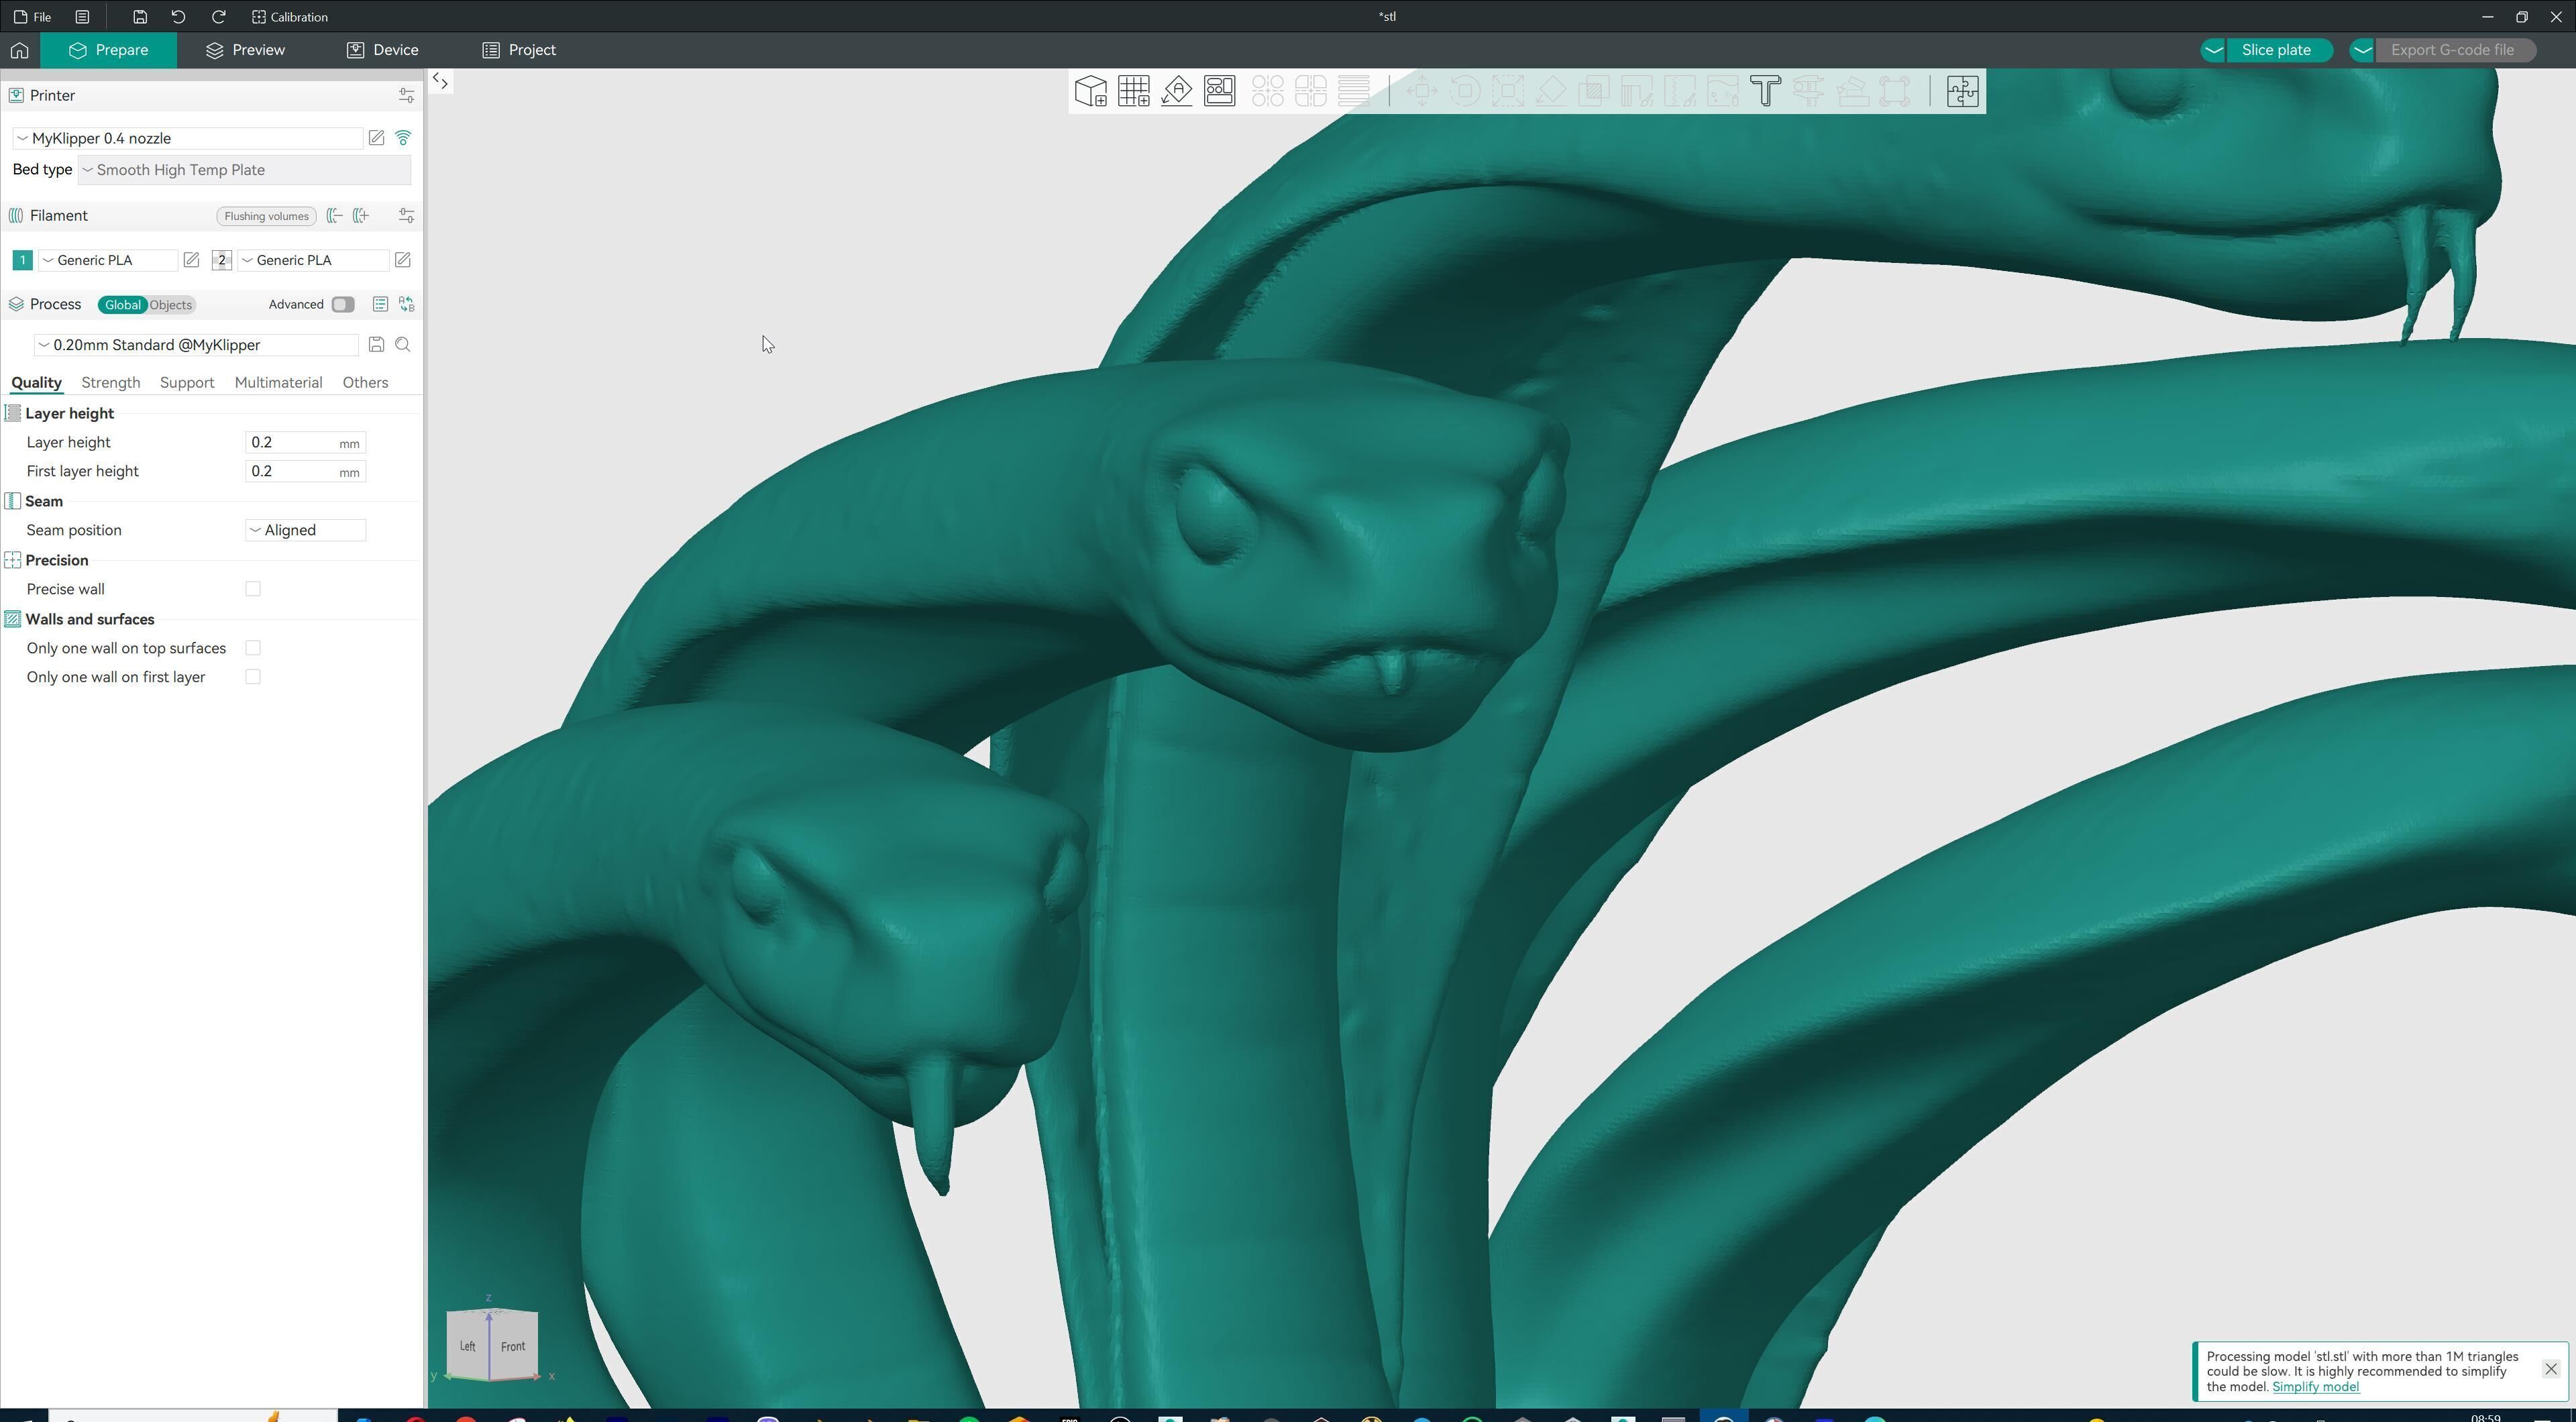The image size is (2576, 1422).
Task: Open the Bed type dropdown
Action: 244,170
